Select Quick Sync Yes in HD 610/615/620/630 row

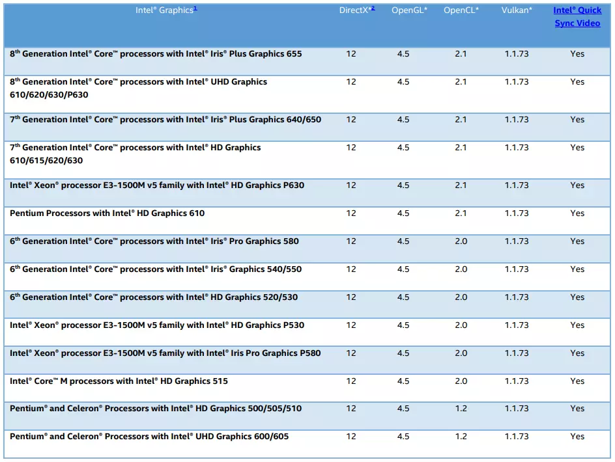[x=577, y=147]
